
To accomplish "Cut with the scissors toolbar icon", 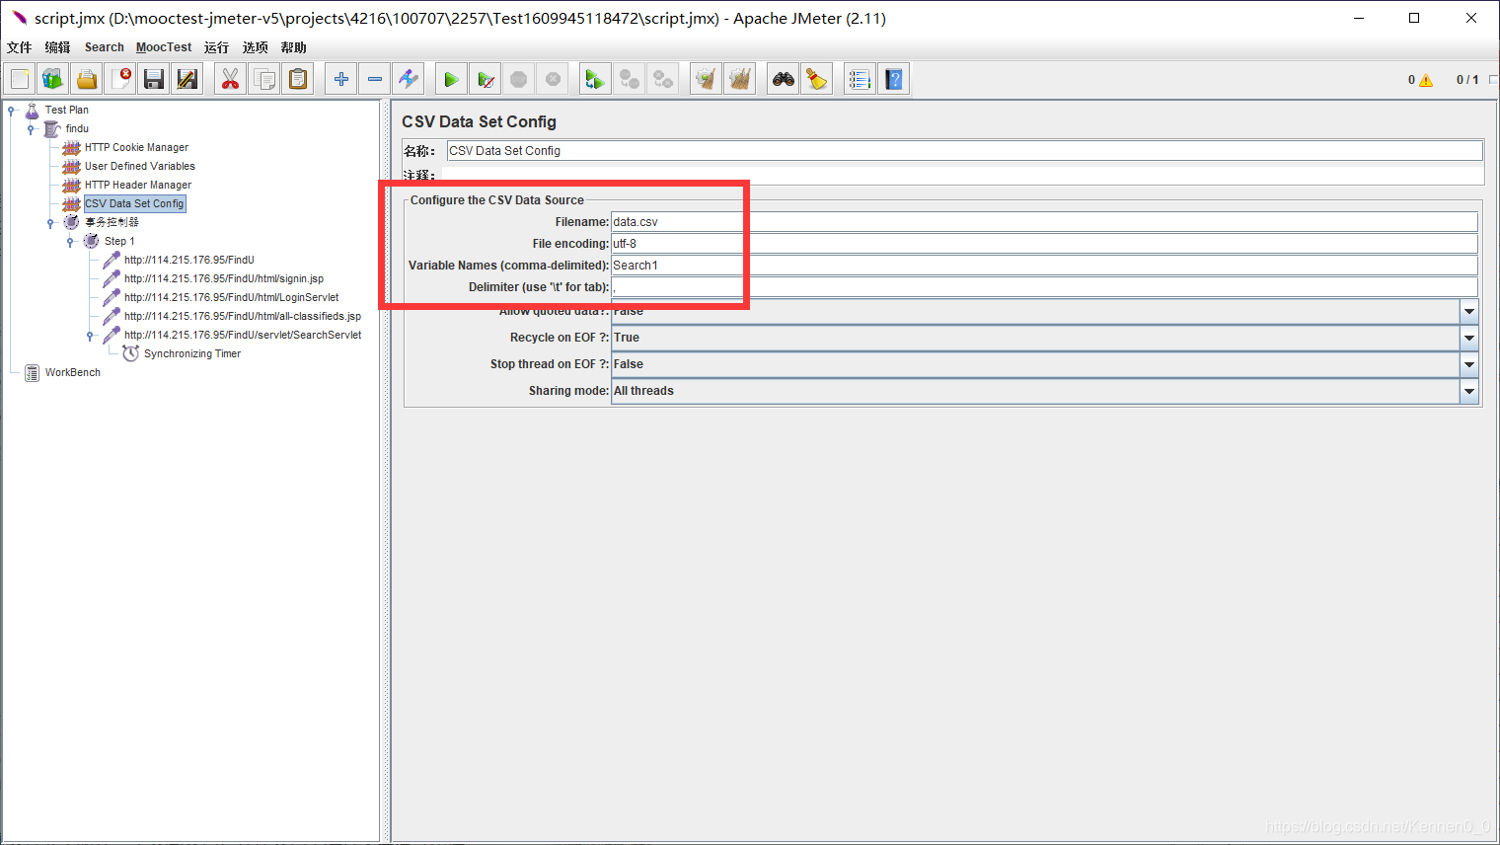I will [231, 79].
